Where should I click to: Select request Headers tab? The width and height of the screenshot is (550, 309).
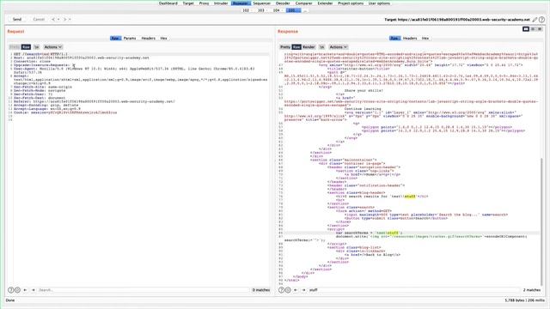tap(148, 38)
